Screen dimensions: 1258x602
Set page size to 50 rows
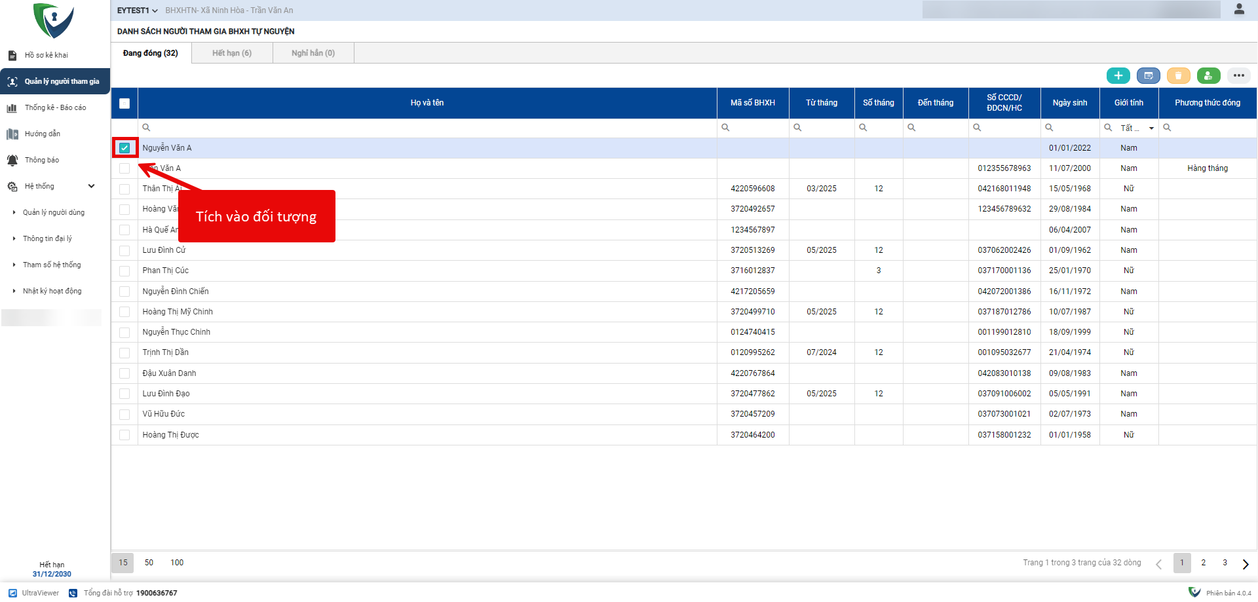149,563
